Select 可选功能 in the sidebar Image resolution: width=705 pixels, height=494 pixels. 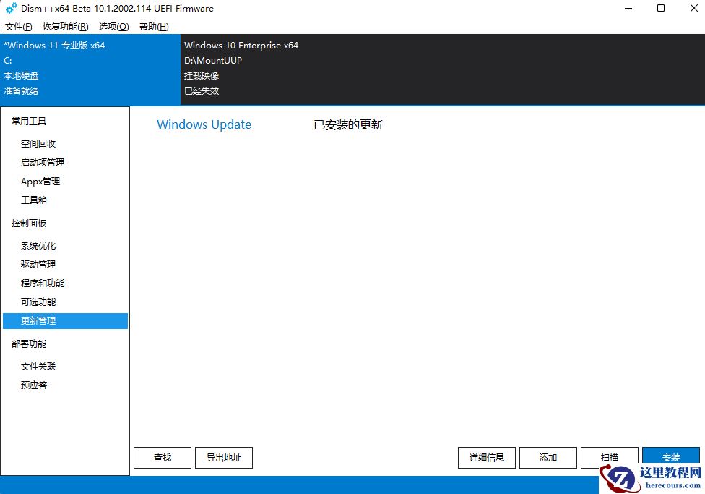click(38, 302)
